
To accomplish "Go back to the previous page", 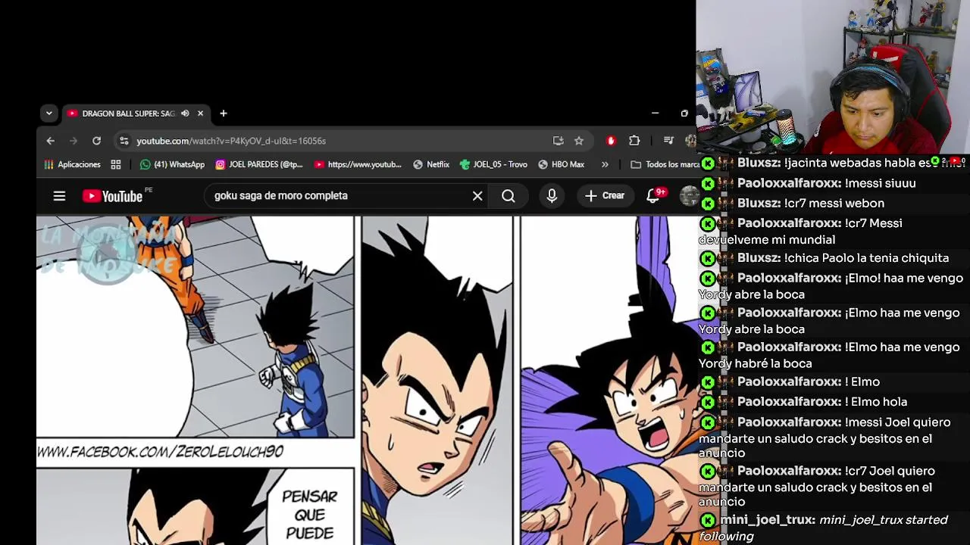I will coord(50,141).
